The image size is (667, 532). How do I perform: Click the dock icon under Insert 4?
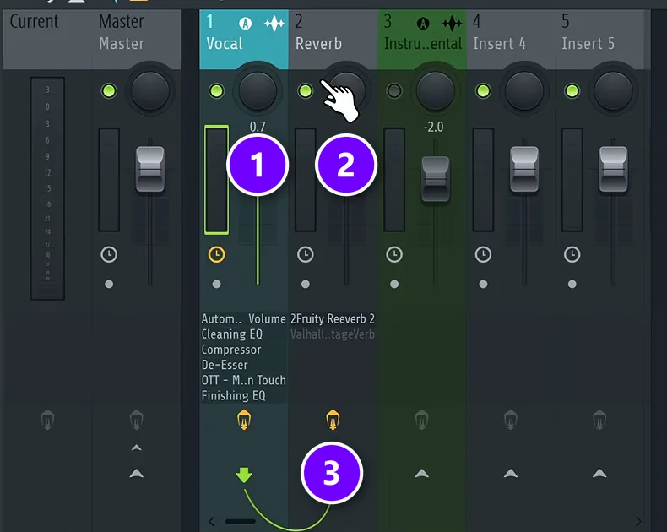tap(511, 420)
